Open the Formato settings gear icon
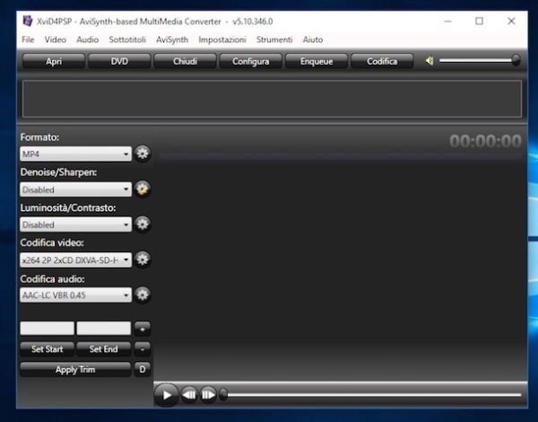This screenshot has width=538, height=422. (143, 154)
